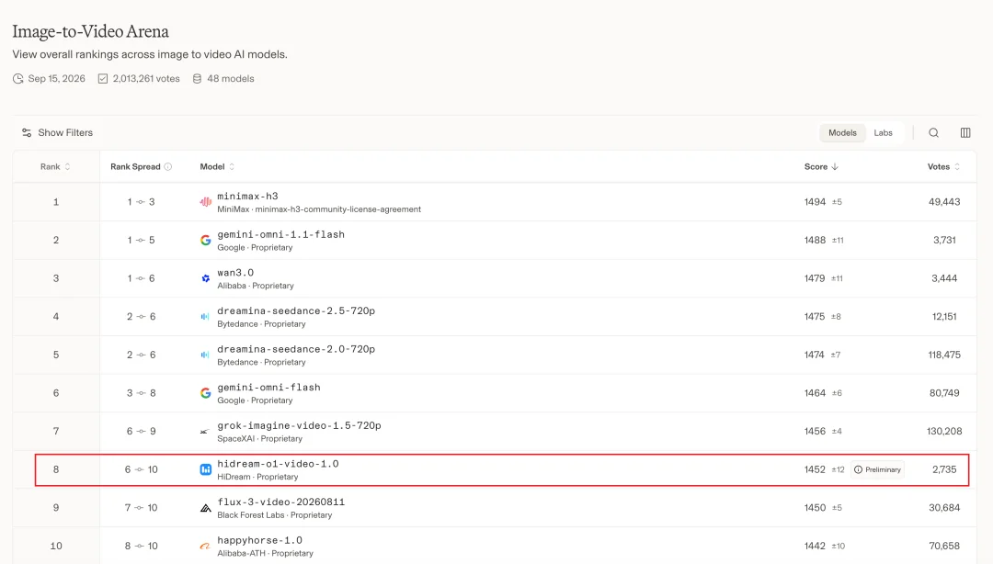This screenshot has width=993, height=564.
Task: Click Black Forest Labs · Proprietary subtitle
Action: tap(274, 515)
